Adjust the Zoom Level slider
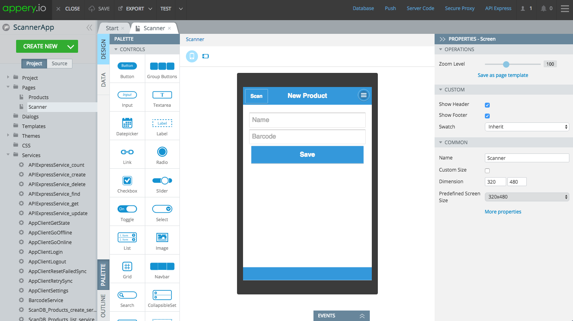Image resolution: width=573 pixels, height=321 pixels. pos(506,64)
